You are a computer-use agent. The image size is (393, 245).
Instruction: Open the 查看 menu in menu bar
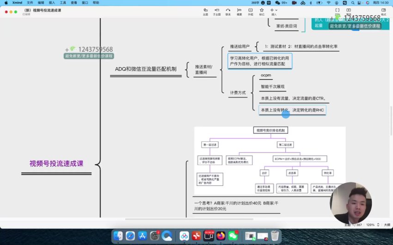tap(74, 2)
